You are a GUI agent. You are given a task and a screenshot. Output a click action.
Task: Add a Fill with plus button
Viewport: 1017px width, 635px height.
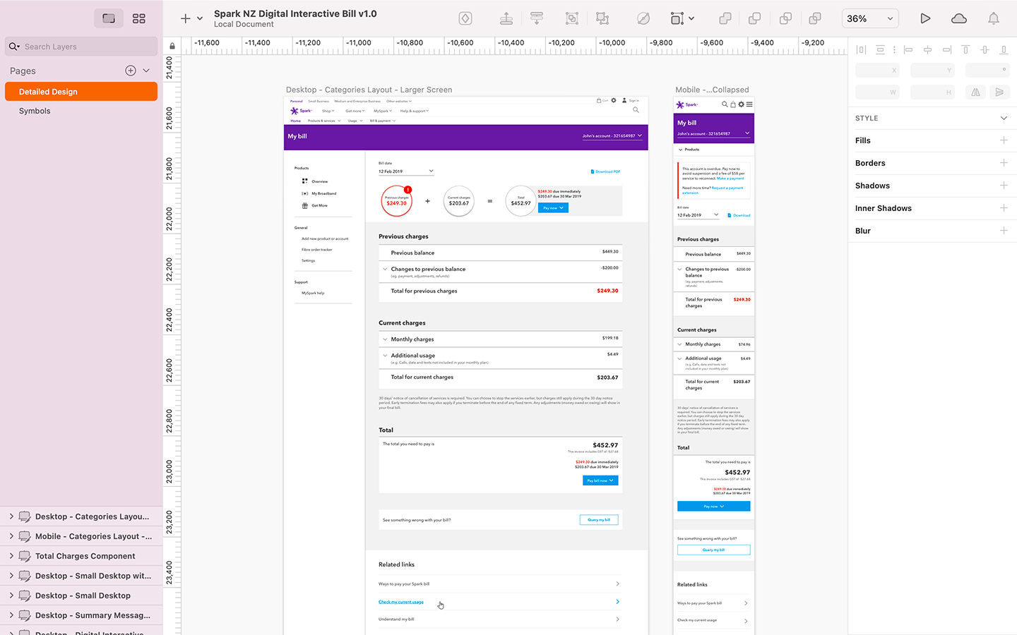[1004, 140]
